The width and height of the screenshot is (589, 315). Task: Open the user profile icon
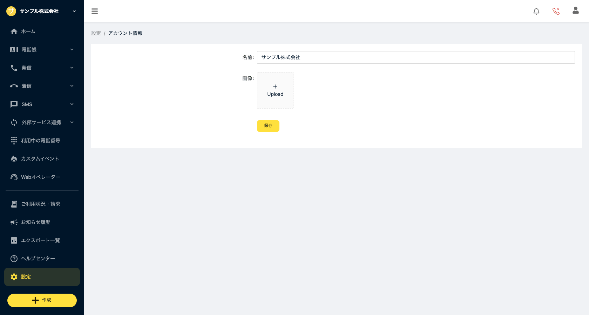pyautogui.click(x=576, y=10)
